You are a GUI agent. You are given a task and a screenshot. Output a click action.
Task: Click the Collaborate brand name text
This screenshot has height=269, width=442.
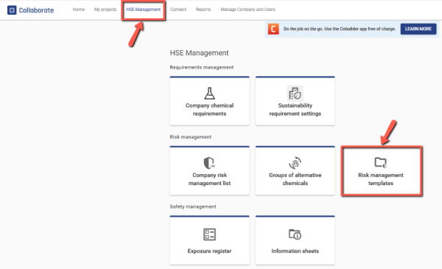(36, 10)
